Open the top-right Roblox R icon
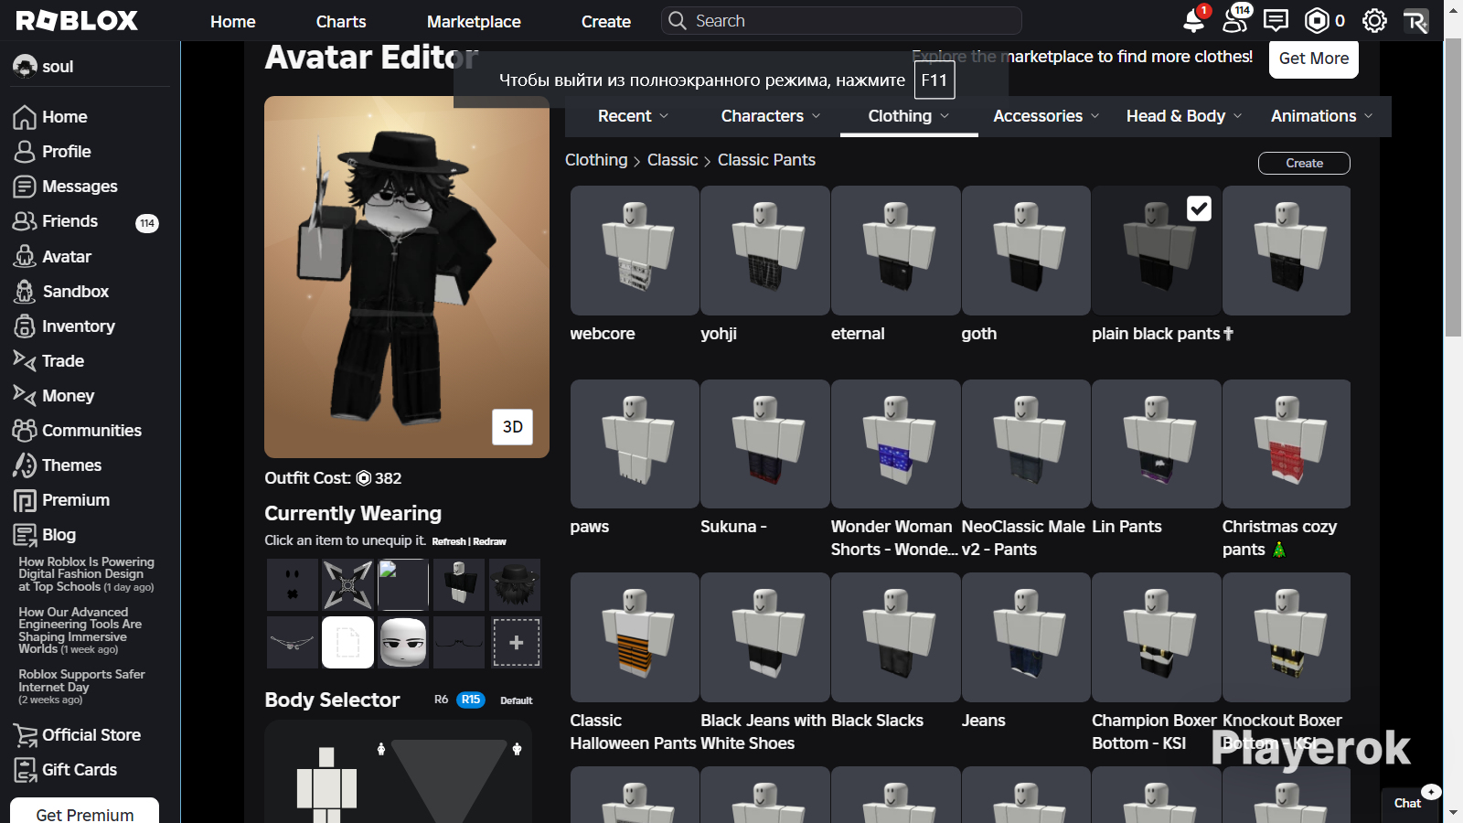The width and height of the screenshot is (1463, 823). pyautogui.click(x=1415, y=20)
